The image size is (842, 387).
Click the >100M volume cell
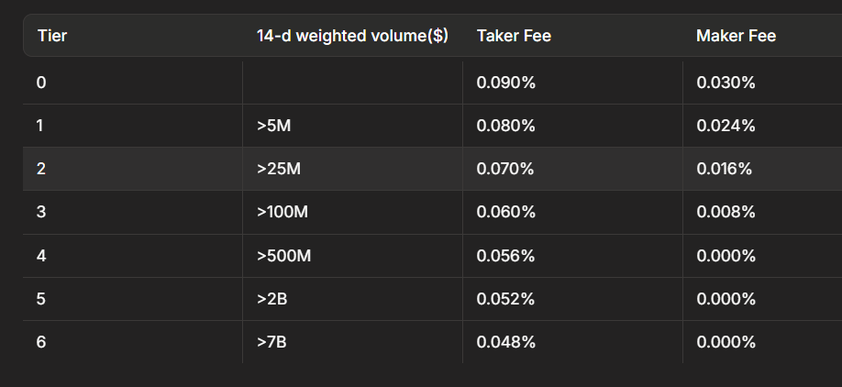283,212
